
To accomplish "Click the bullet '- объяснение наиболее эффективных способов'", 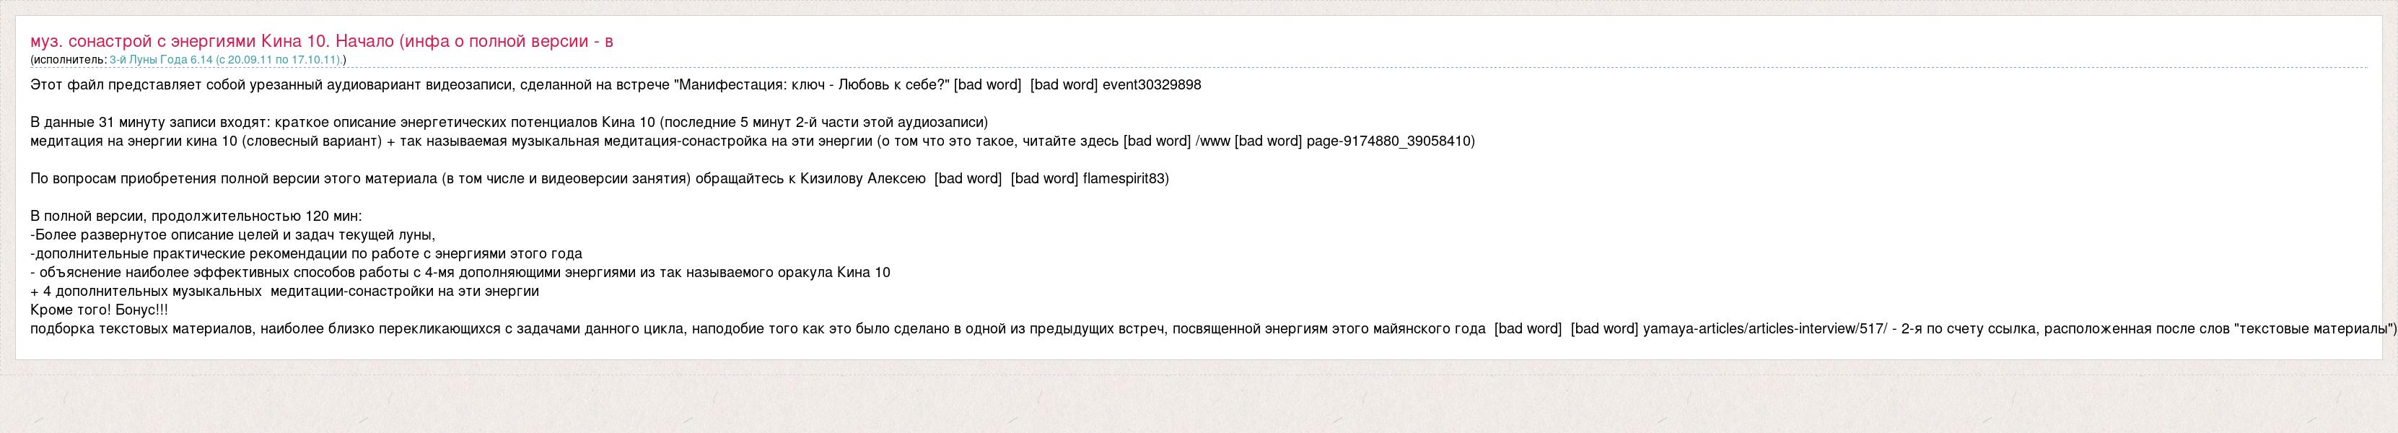I will coord(460,273).
